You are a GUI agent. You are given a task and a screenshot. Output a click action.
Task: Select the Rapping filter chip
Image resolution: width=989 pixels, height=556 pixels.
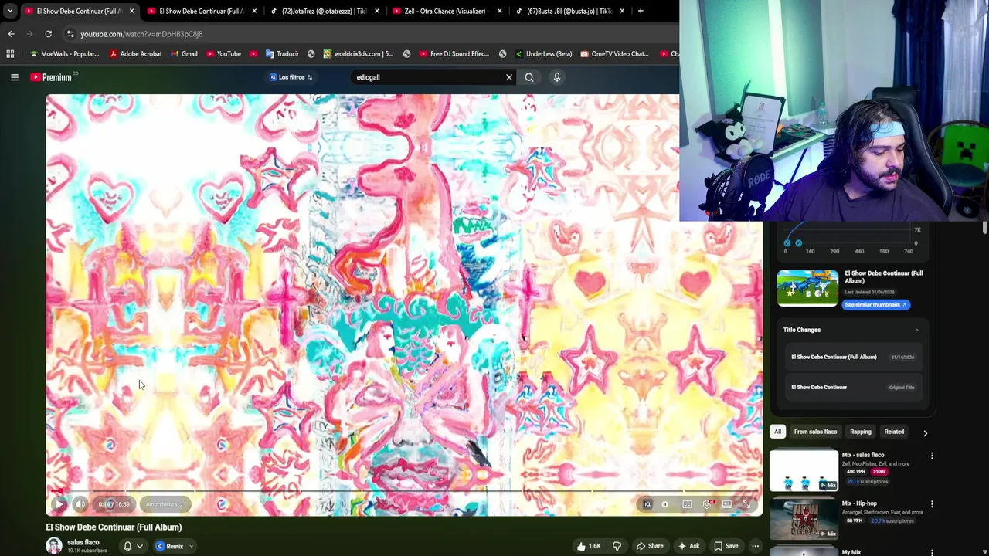[x=860, y=432]
